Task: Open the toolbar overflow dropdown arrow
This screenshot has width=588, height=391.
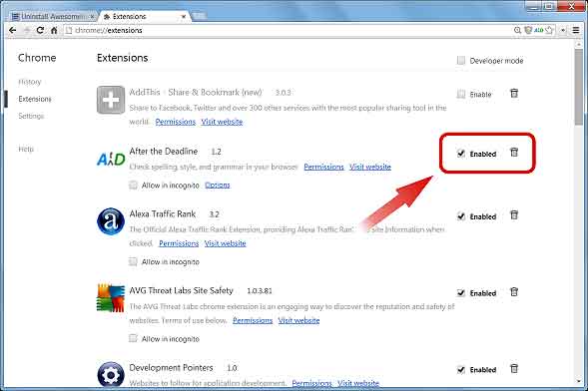Action: [563, 30]
